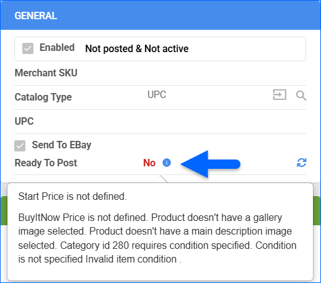Click the Catalog Type label
Screen dimensions: 321x283
tap(43, 97)
